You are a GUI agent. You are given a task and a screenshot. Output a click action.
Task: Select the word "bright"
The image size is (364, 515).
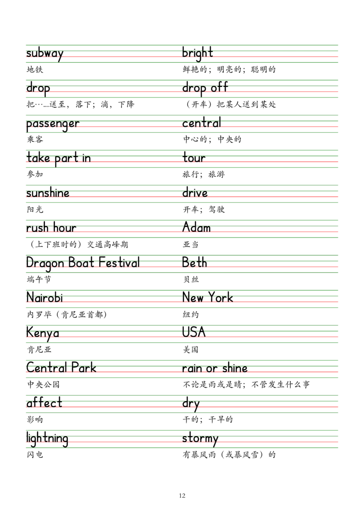[198, 53]
